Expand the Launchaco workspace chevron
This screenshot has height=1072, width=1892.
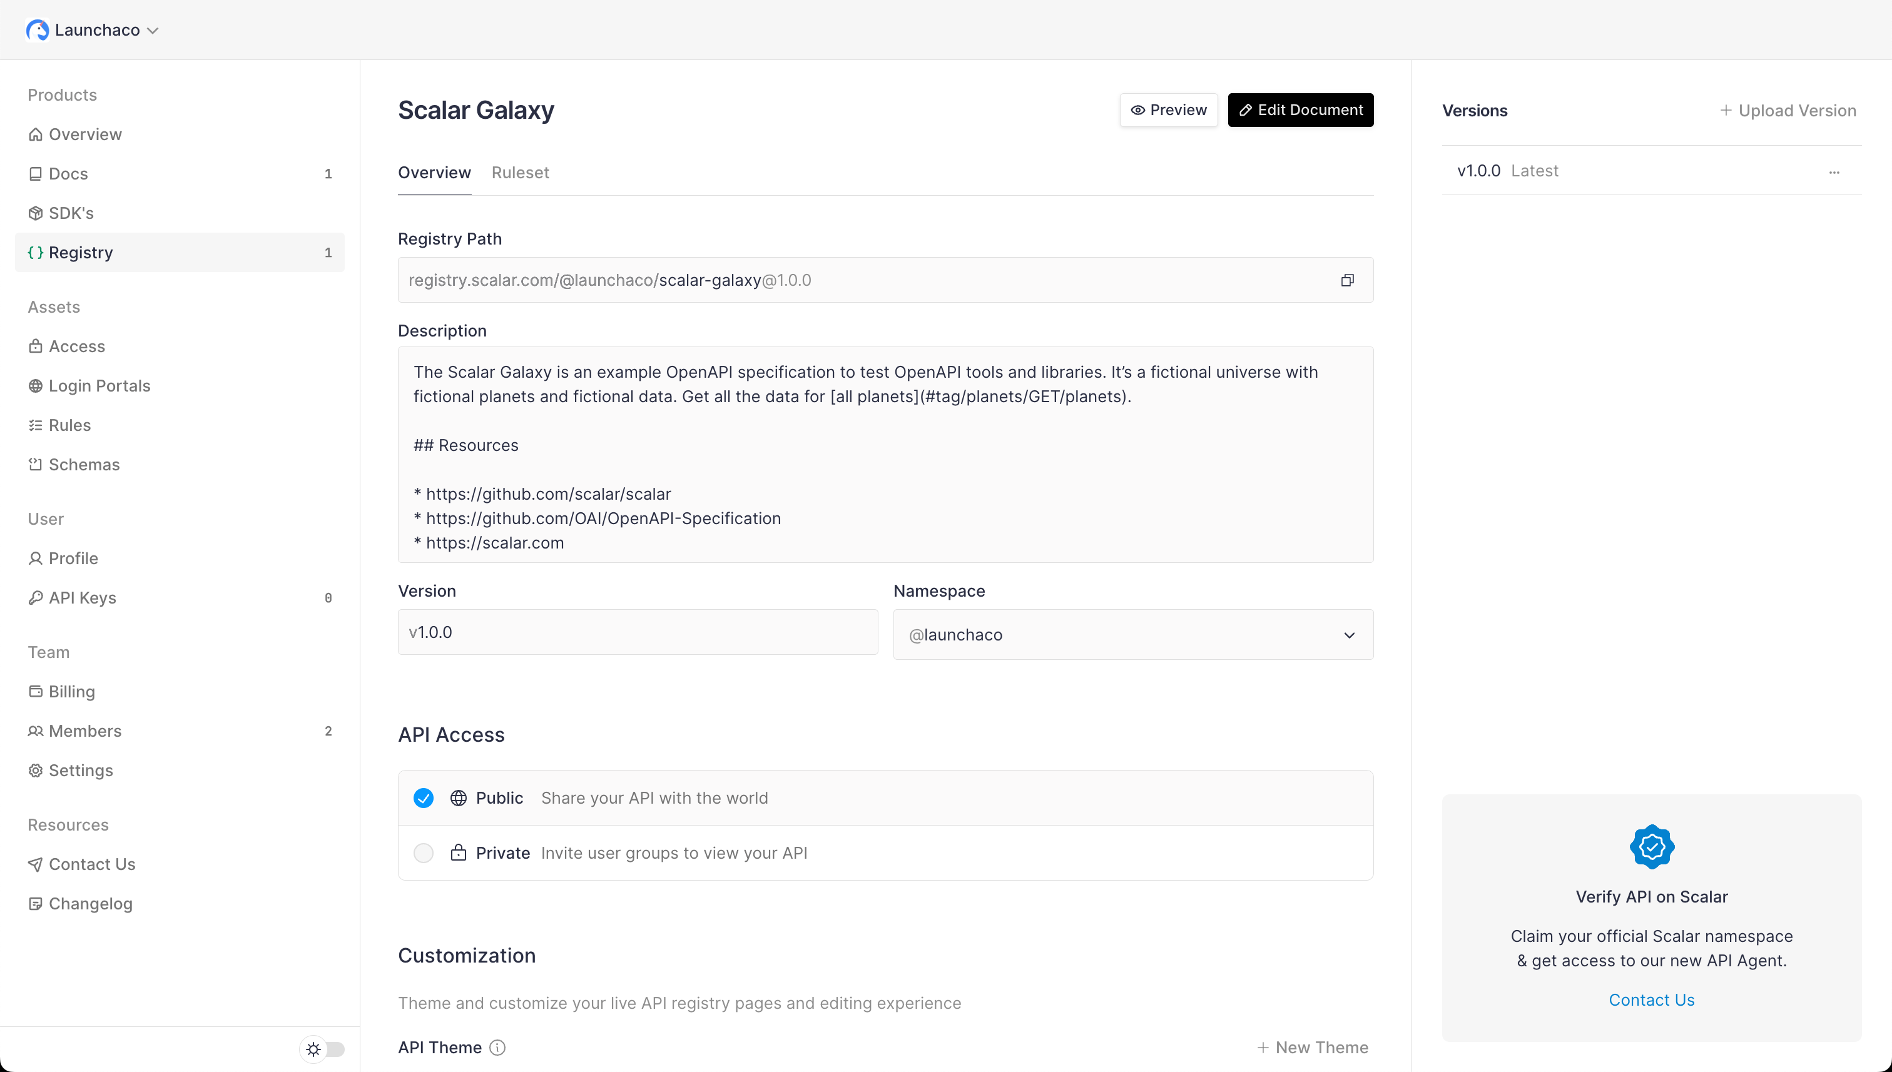coord(153,31)
